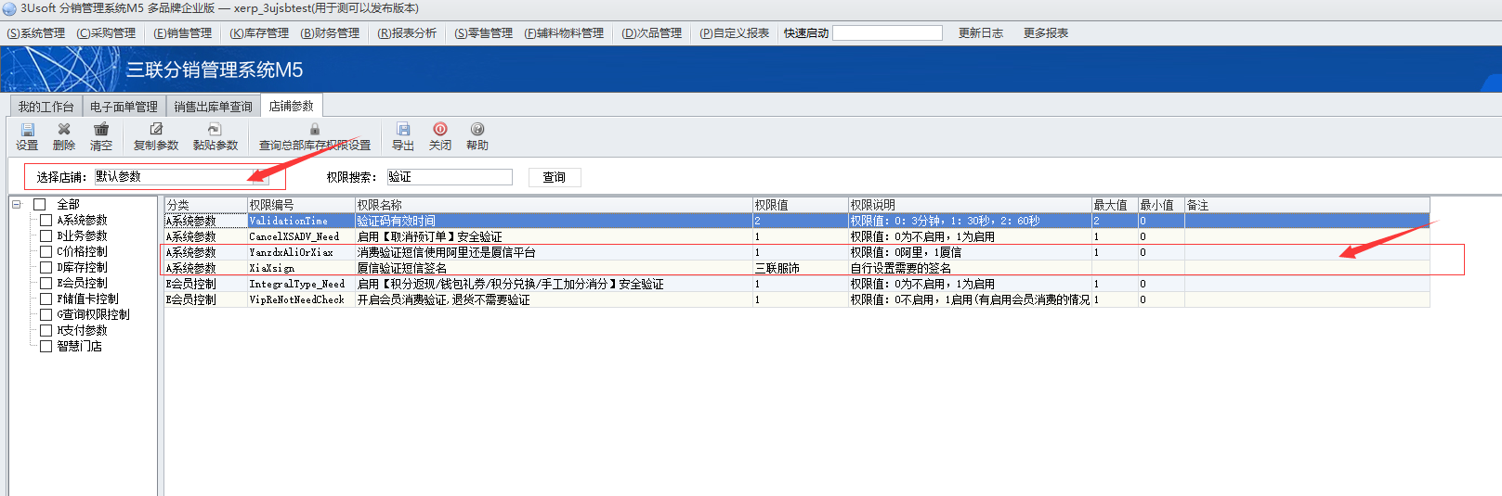Screen dimensions: 1502x496
Task: Open the 选择店铺 dropdown
Action: click(260, 176)
